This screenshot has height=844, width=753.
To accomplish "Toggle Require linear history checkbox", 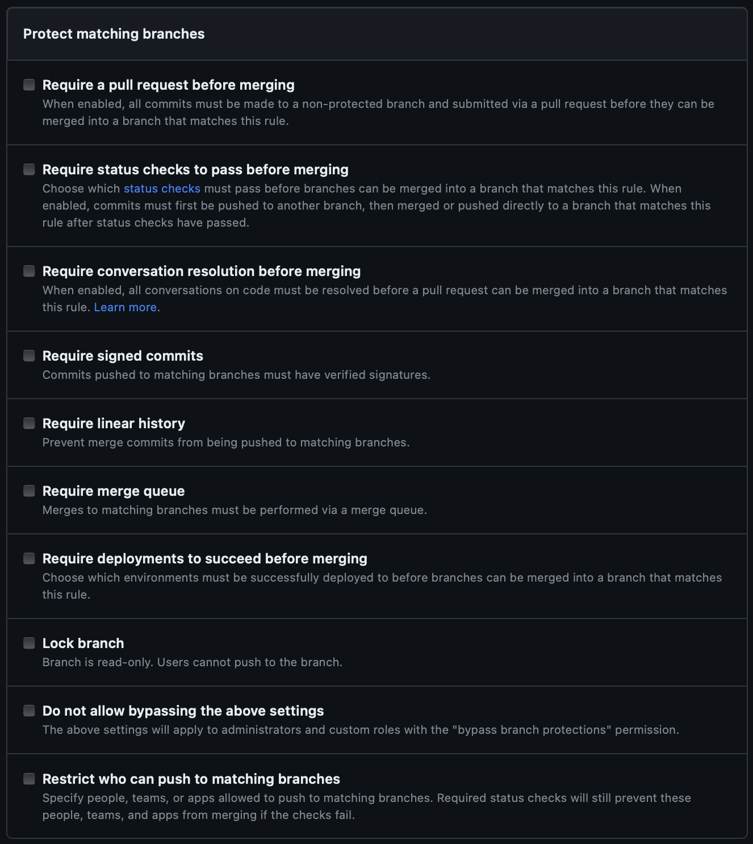I will (x=29, y=424).
